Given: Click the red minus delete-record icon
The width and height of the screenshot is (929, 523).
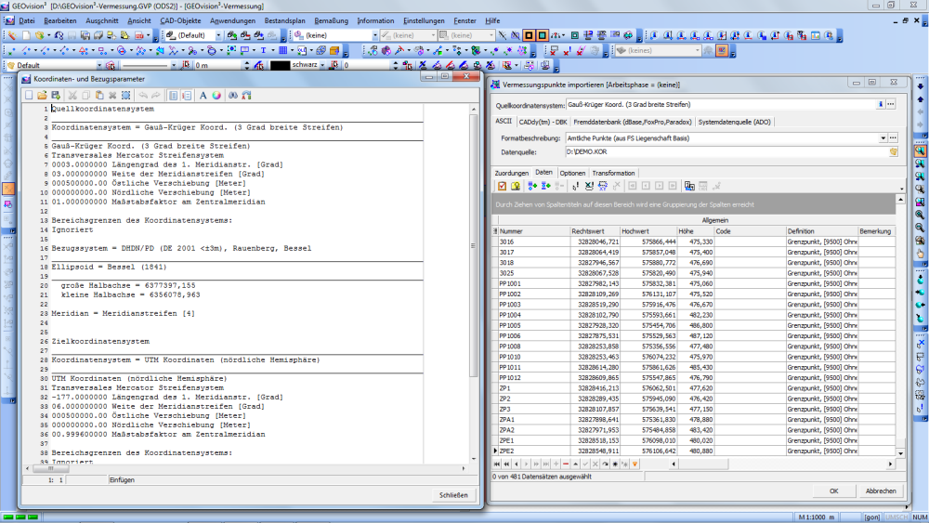Looking at the screenshot, I should pyautogui.click(x=566, y=464).
